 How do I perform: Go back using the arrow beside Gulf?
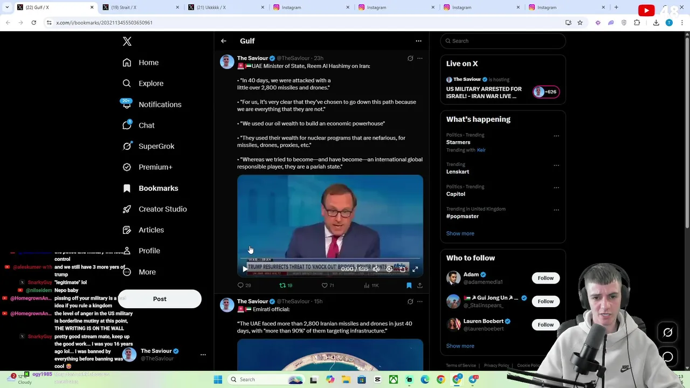(x=224, y=41)
